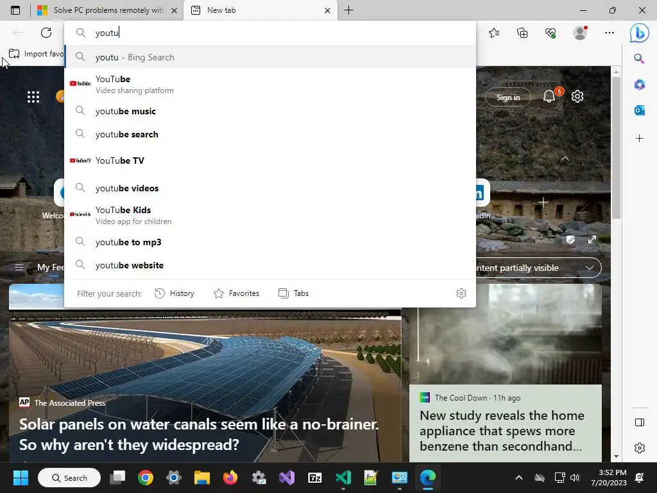Filter search by Tabs
Image resolution: width=657 pixels, height=493 pixels.
click(293, 293)
